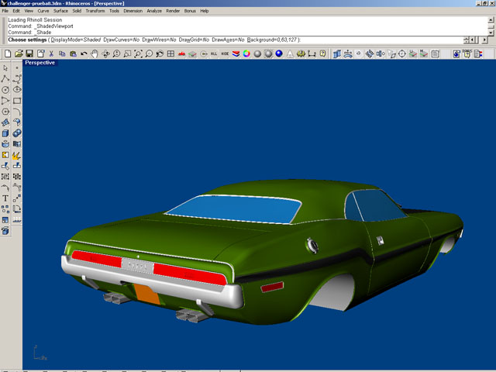Open the Curve menu
Image resolution: width=496 pixels, height=372 pixels.
click(43, 11)
